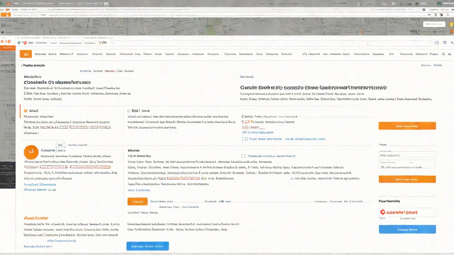Click the orange tab on the left sidebar

click(x=7, y=47)
